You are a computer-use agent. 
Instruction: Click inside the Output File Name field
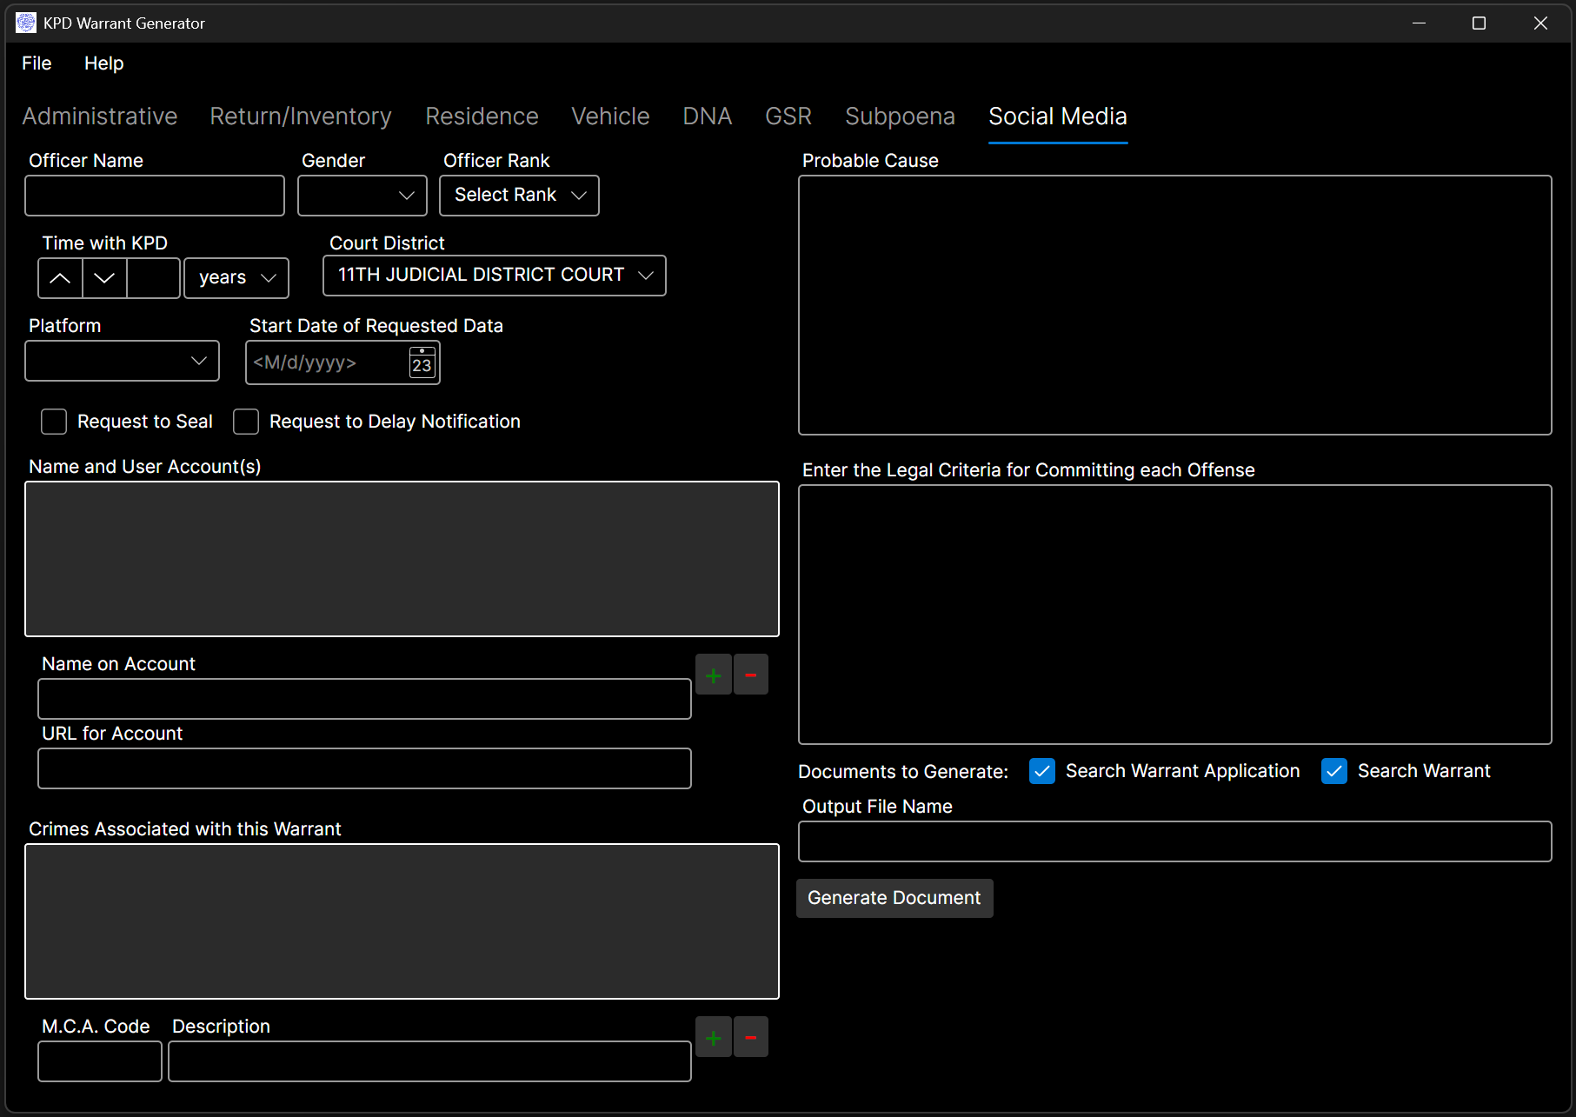tap(1174, 841)
